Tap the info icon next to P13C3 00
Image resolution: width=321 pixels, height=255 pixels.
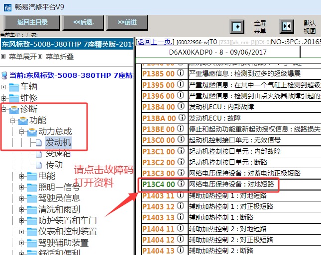(x=181, y=172)
